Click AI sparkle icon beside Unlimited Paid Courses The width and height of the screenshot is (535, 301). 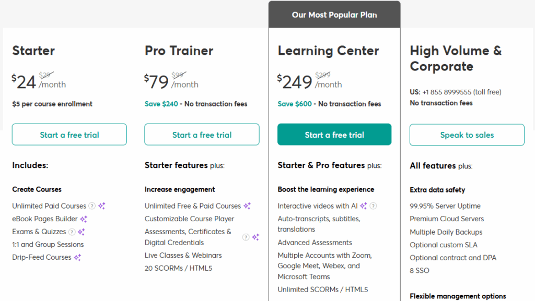click(102, 206)
